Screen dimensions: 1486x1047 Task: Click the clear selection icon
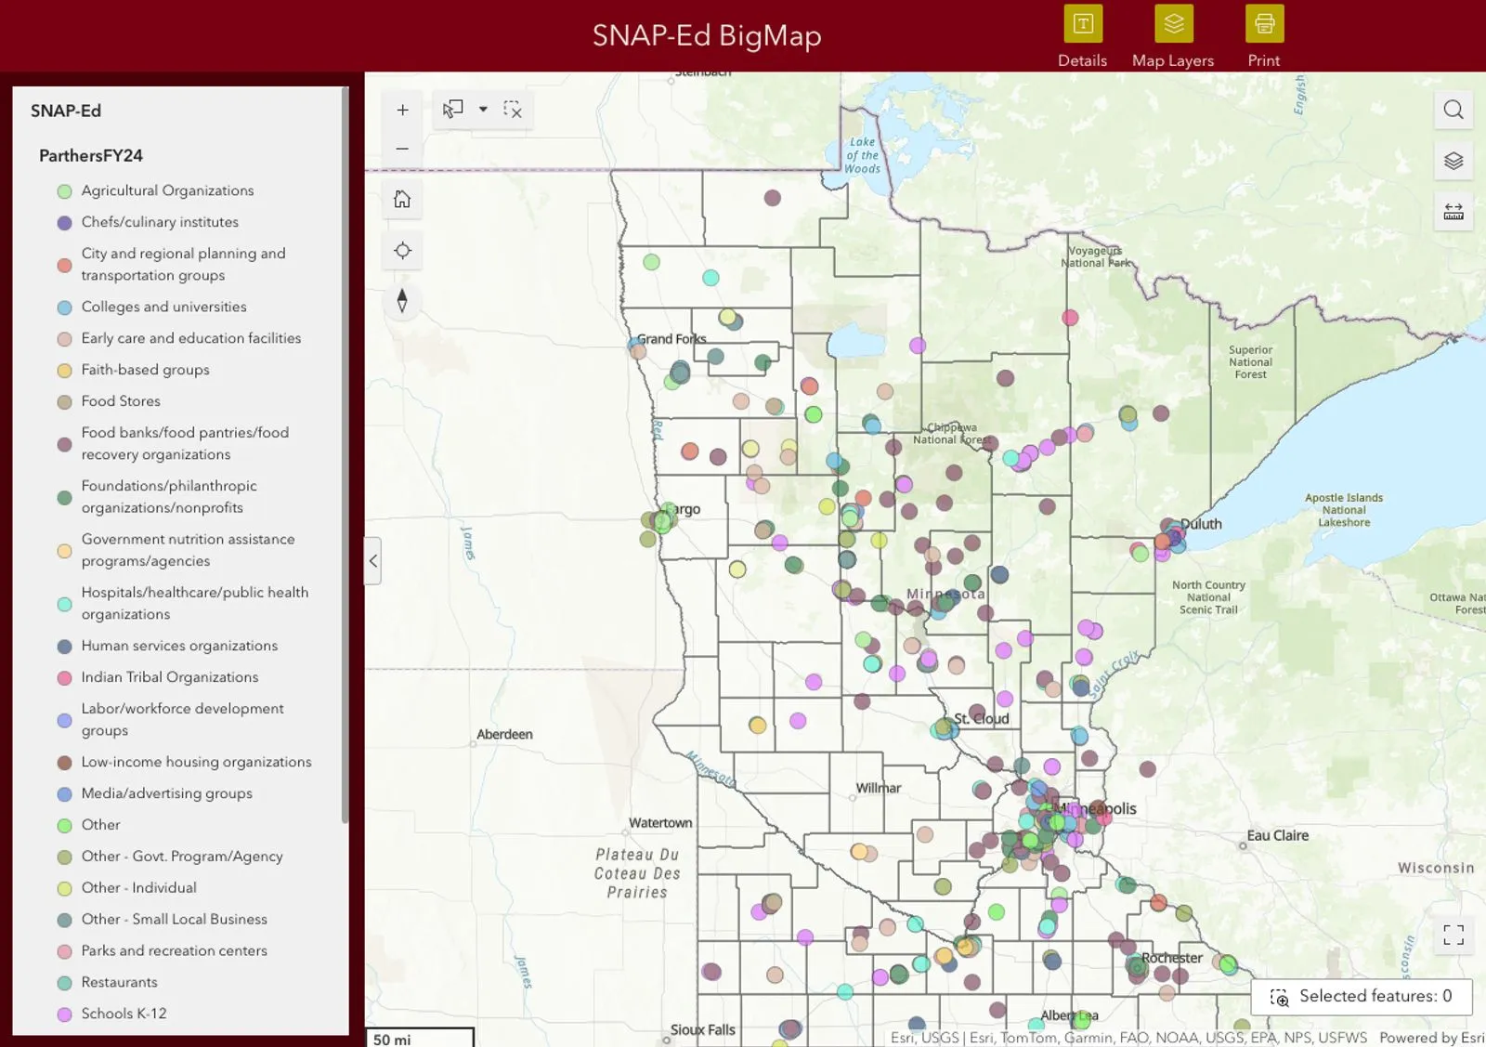512,109
